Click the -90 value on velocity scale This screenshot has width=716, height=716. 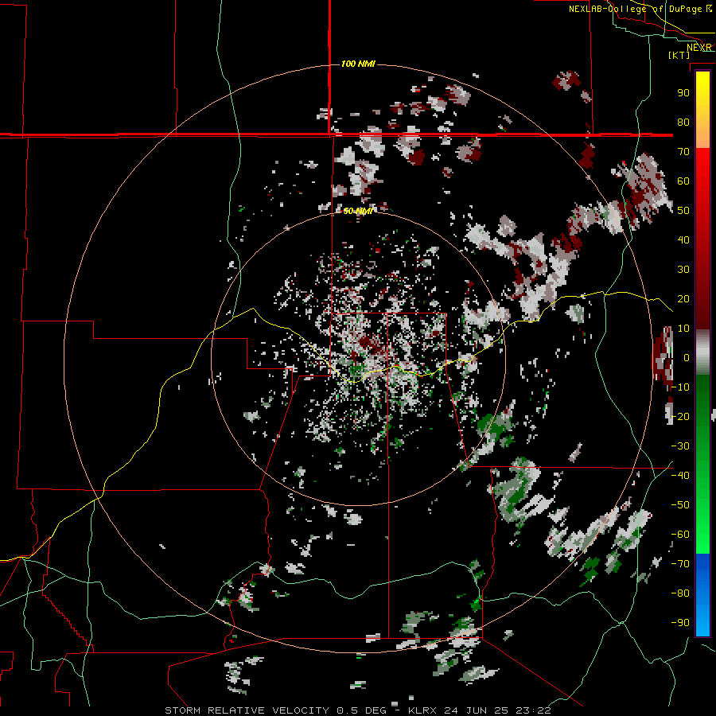pyautogui.click(x=680, y=622)
